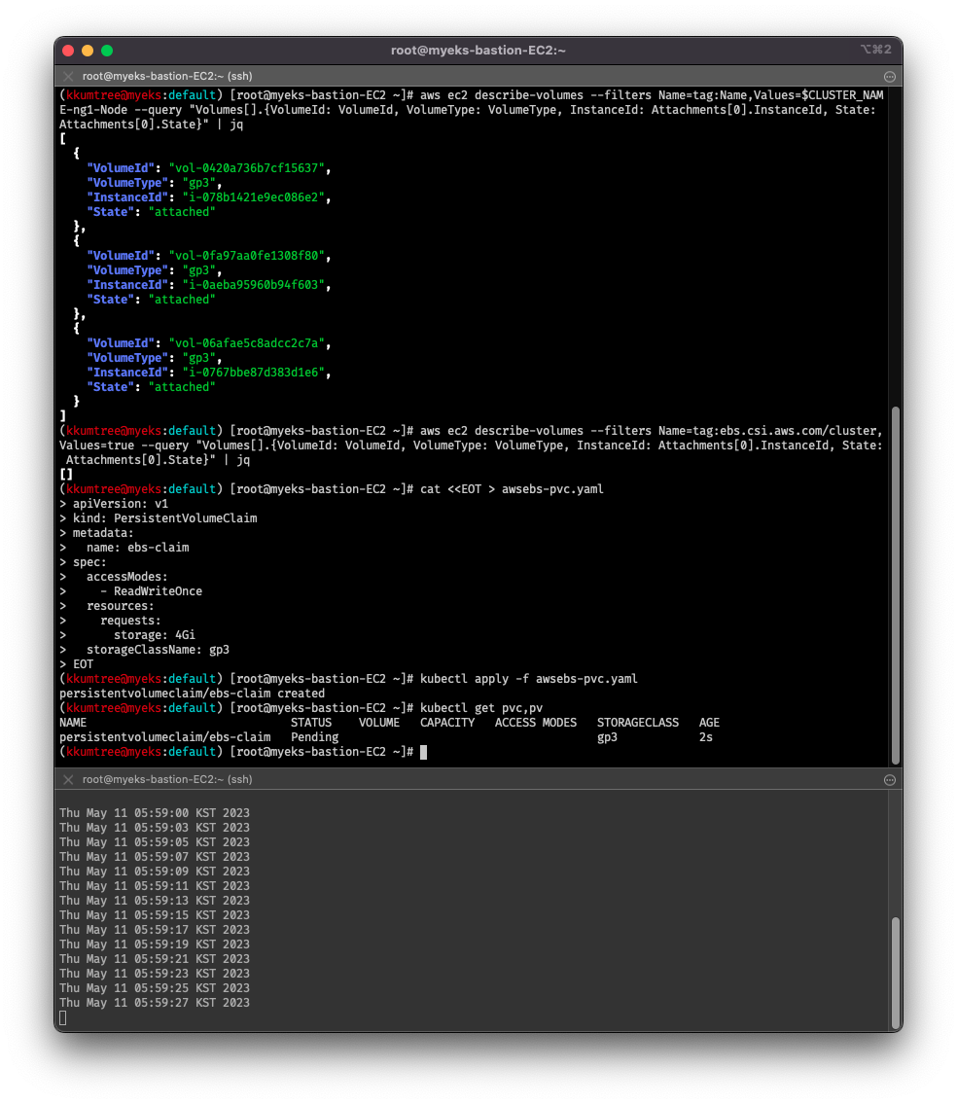
Task: Click the Pending status text
Action: coord(315,737)
